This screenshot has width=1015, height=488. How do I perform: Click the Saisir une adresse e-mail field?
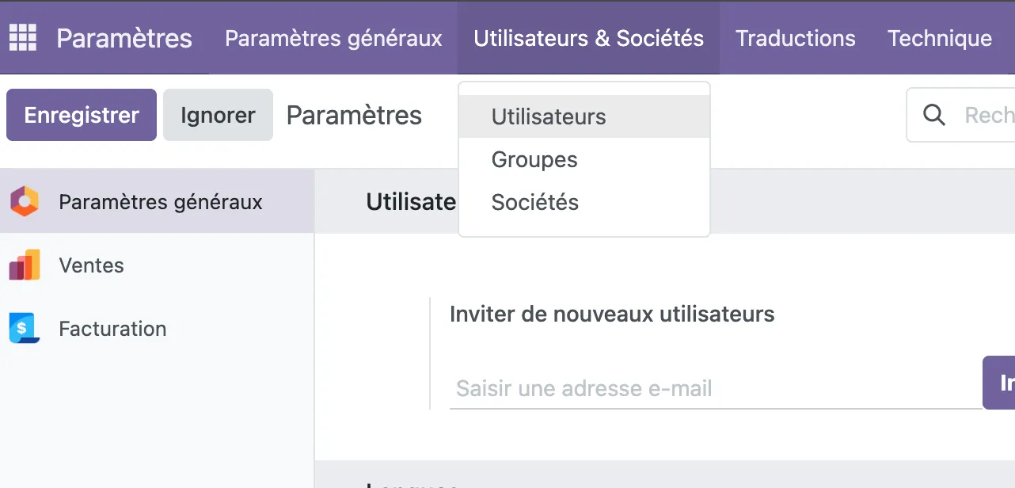point(716,388)
